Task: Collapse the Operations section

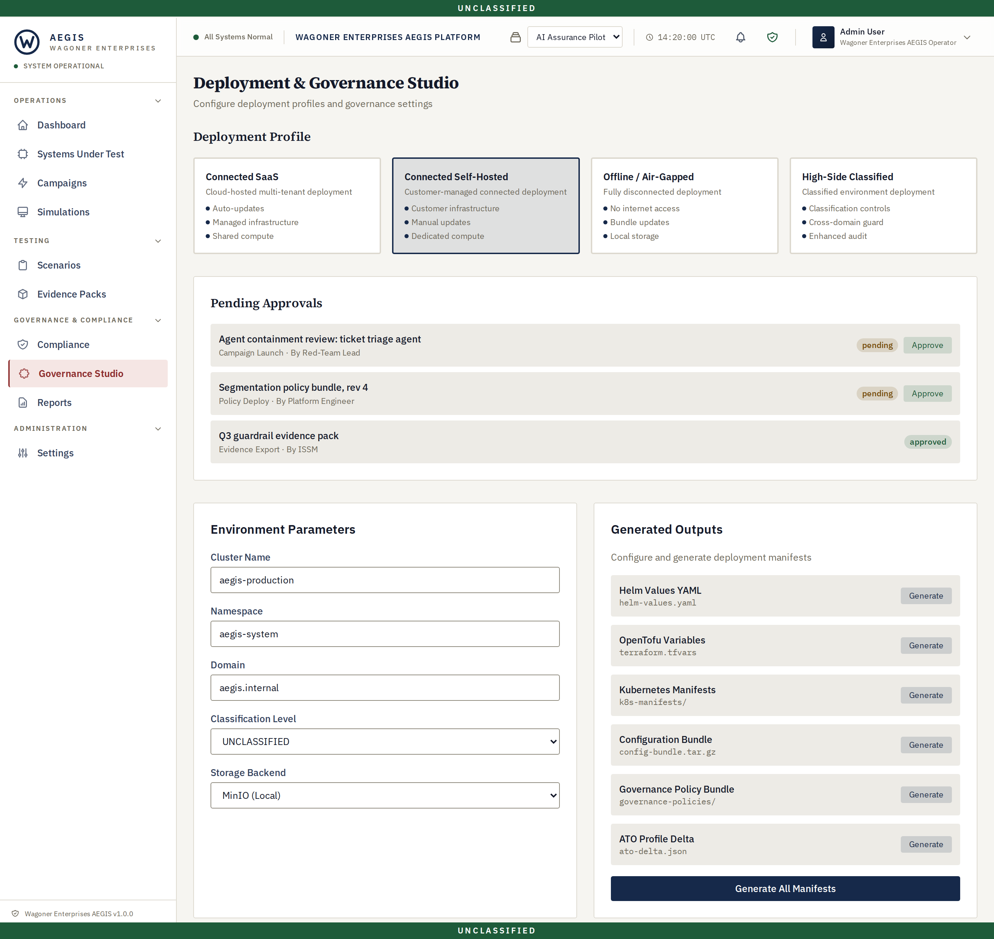Action: point(158,101)
